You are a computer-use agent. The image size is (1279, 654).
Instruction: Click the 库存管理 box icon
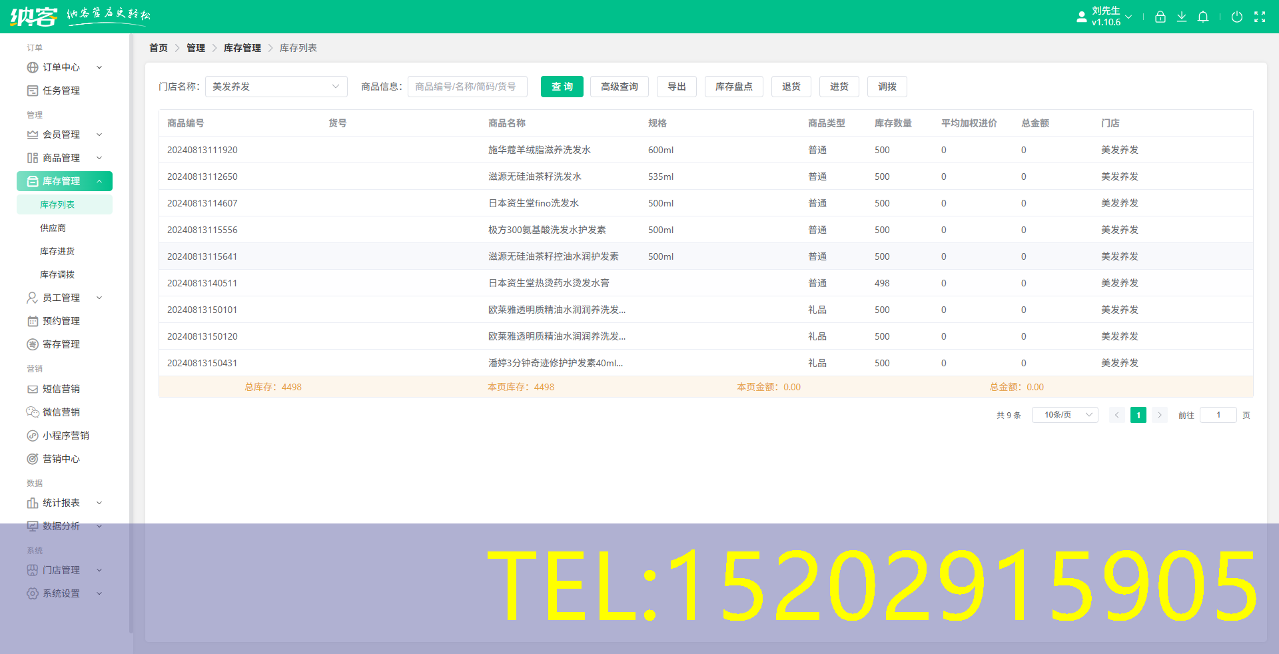[33, 181]
